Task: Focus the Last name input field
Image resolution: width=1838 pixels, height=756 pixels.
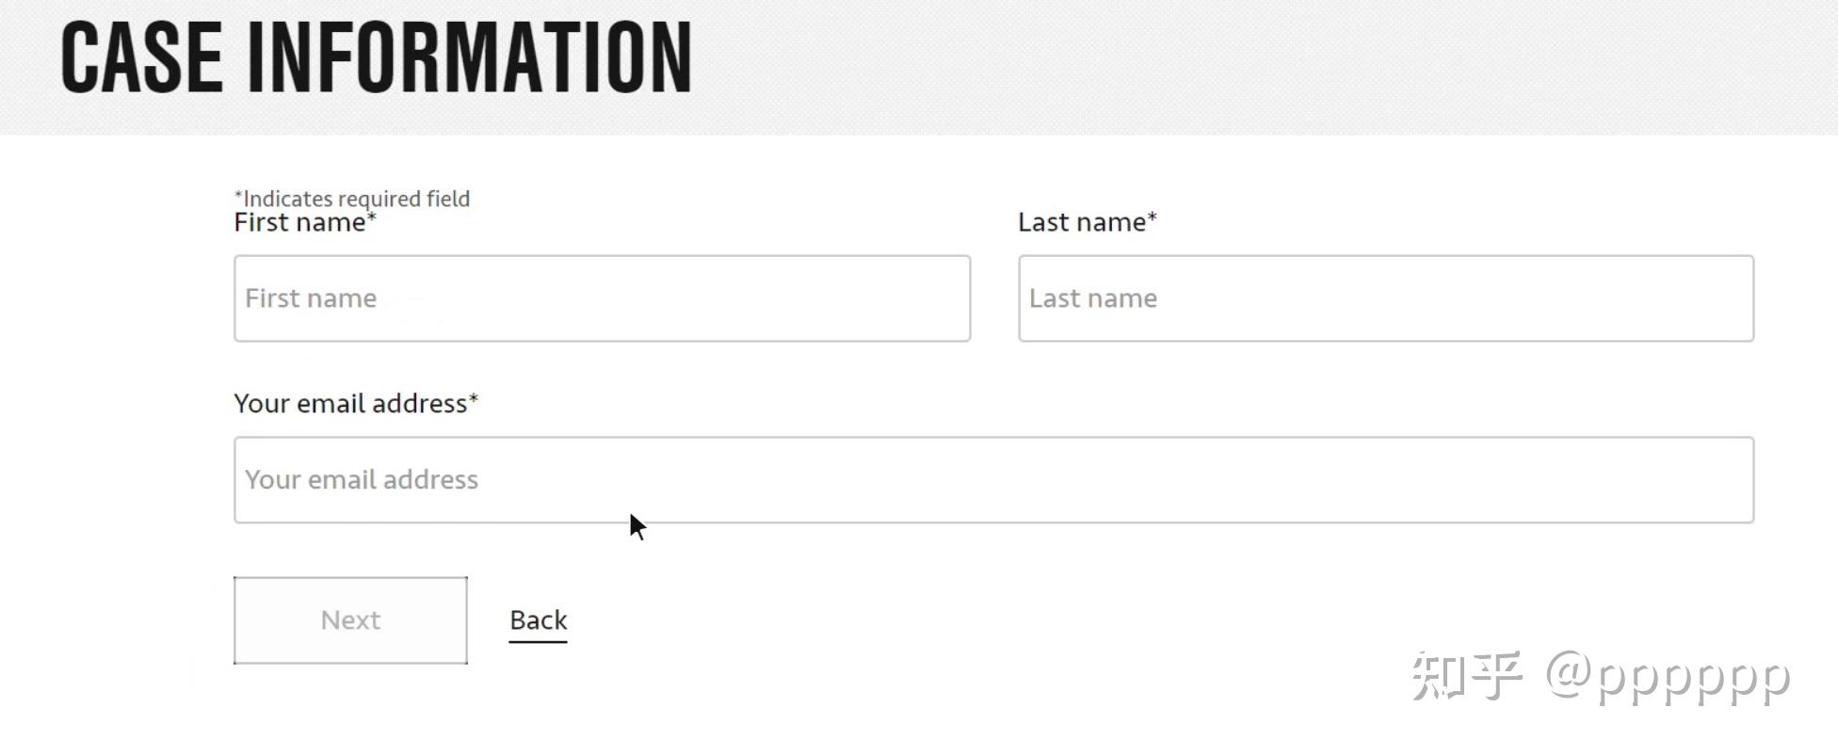Action: coord(1386,298)
